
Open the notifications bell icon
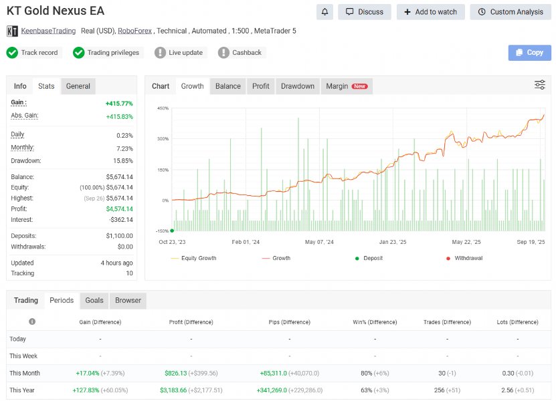[325, 11]
